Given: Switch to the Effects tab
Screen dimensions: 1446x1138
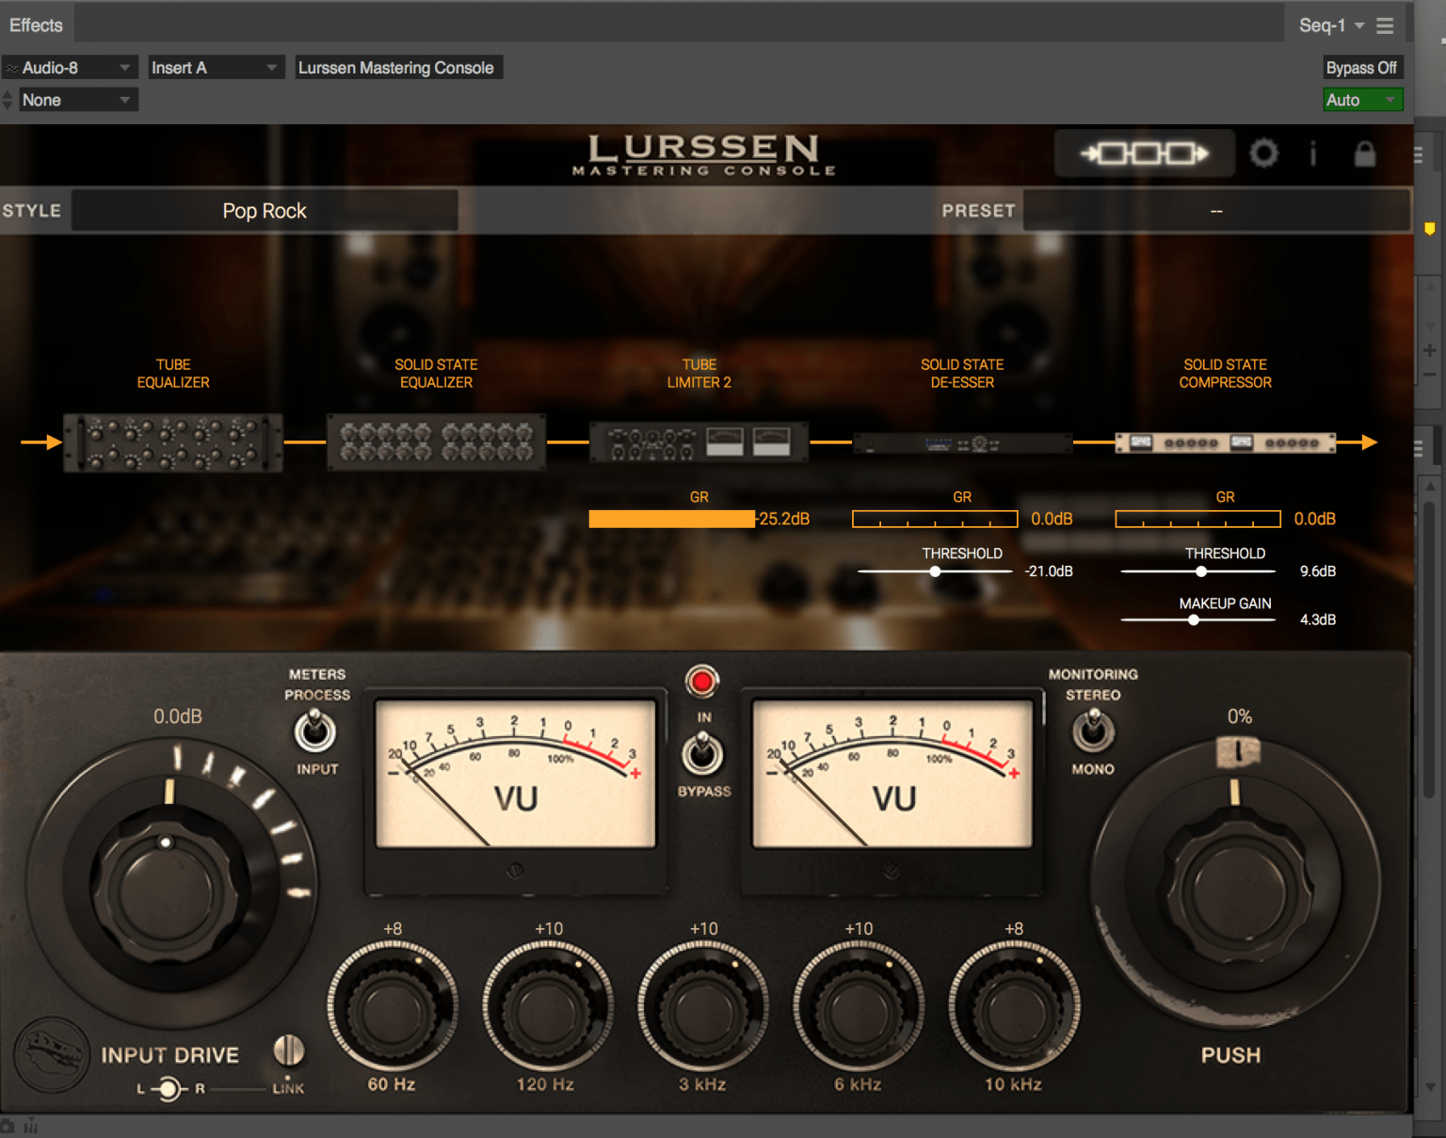Looking at the screenshot, I should (35, 24).
